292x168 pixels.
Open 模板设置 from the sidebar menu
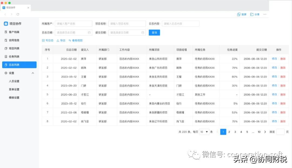(x=19, y=97)
